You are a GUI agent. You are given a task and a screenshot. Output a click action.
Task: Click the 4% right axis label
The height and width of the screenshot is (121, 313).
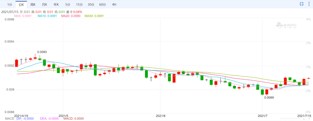coord(308,20)
